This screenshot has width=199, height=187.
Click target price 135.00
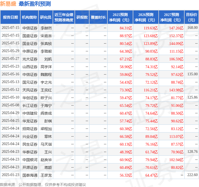(193, 74)
